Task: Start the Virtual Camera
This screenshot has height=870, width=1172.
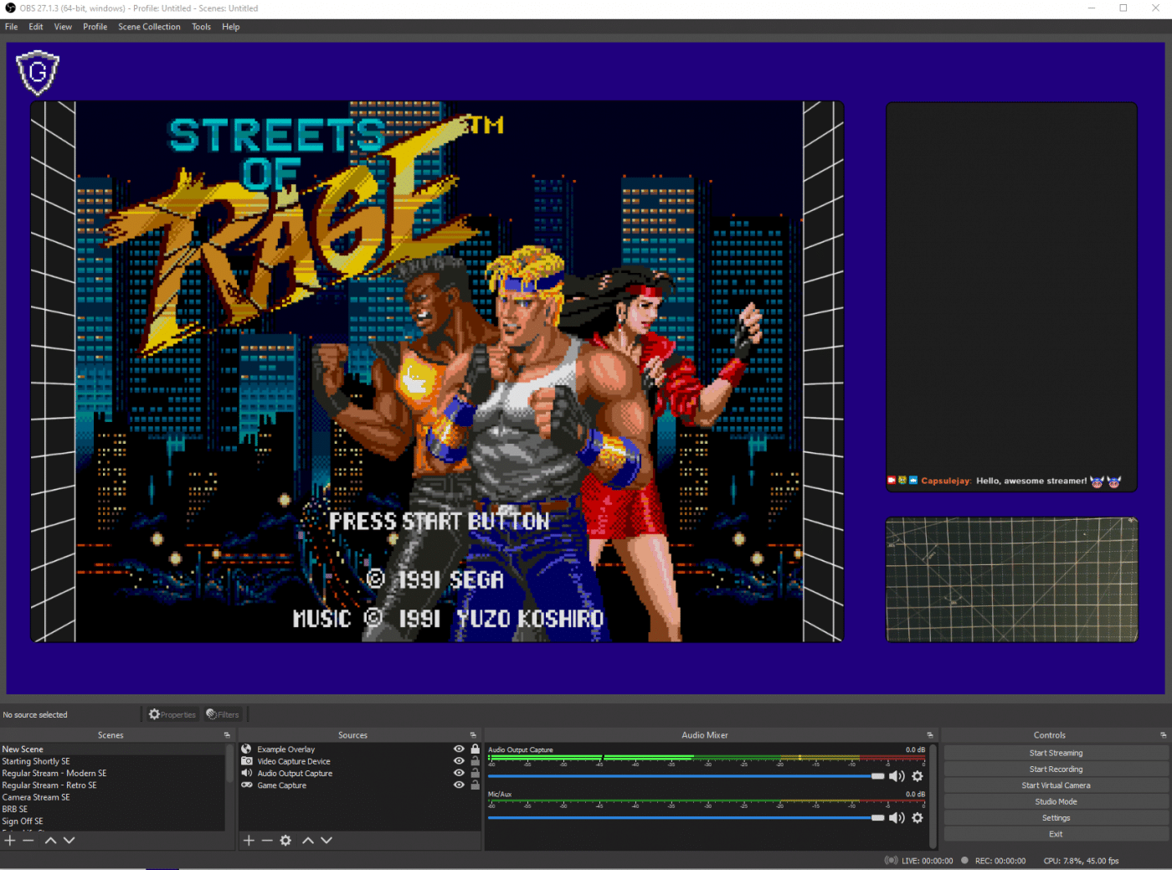Action: [x=1056, y=785]
